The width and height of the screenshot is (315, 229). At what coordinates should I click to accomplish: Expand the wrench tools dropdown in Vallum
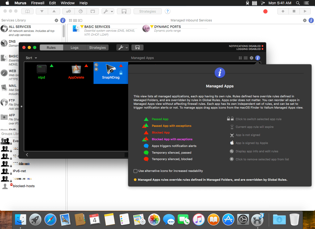click(x=123, y=47)
